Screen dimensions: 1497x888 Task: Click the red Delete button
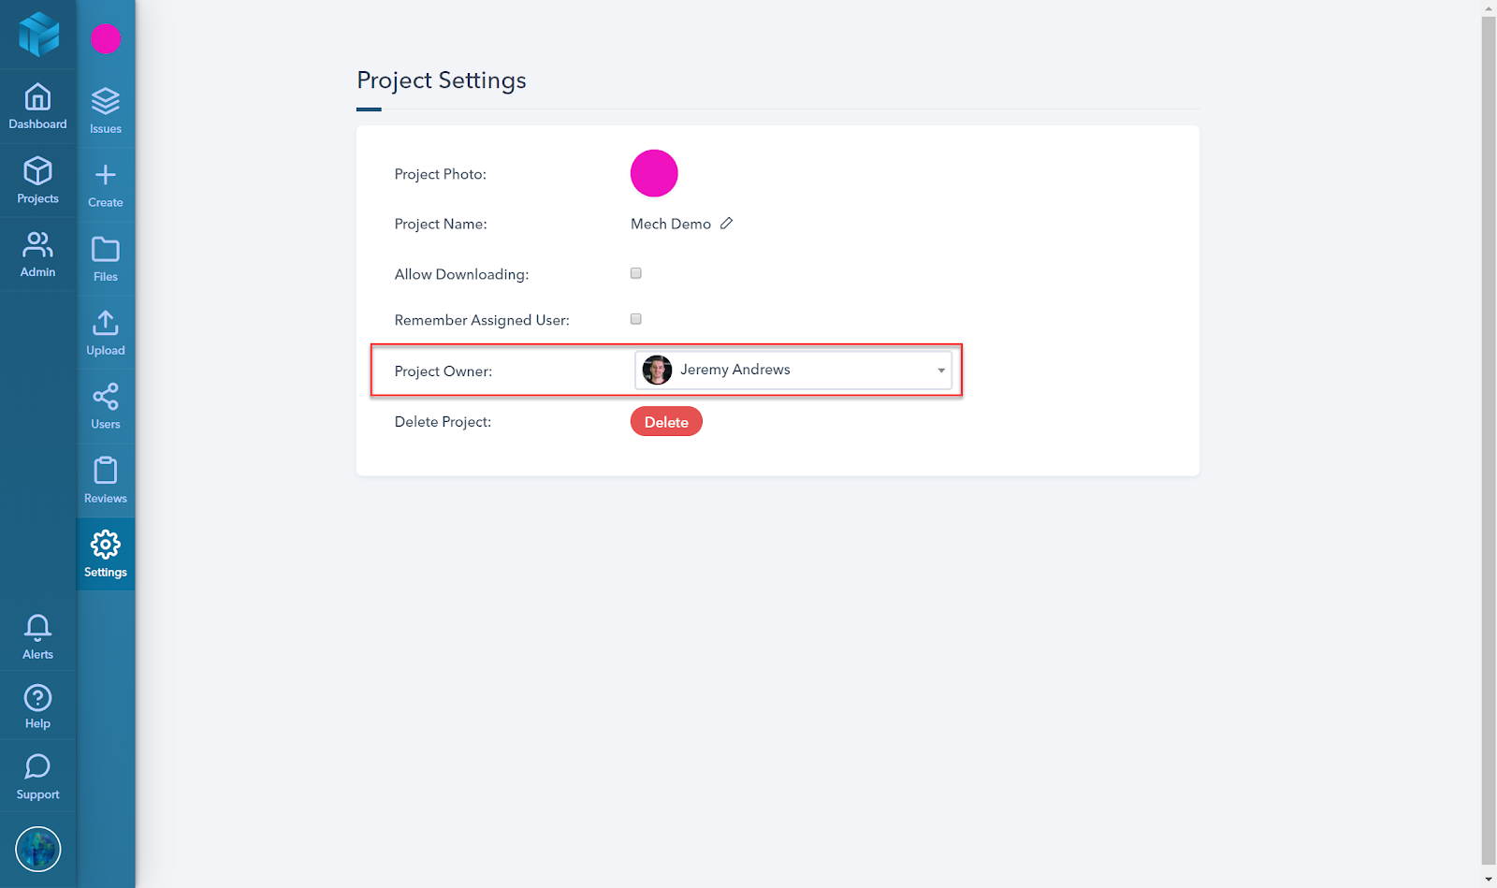[x=666, y=422]
